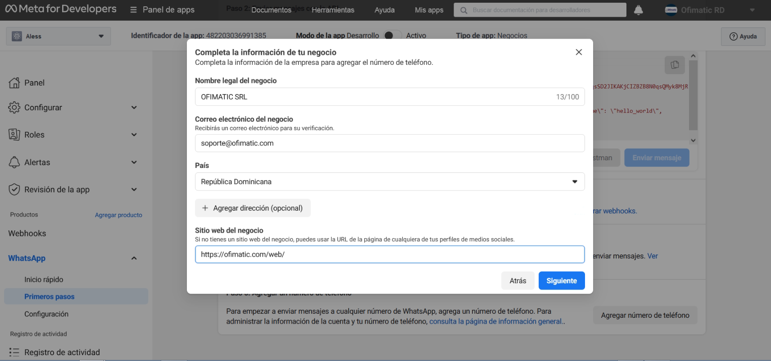Image resolution: width=771 pixels, height=361 pixels.
Task: Click the code panel scrollbar down arrow
Action: (x=693, y=140)
